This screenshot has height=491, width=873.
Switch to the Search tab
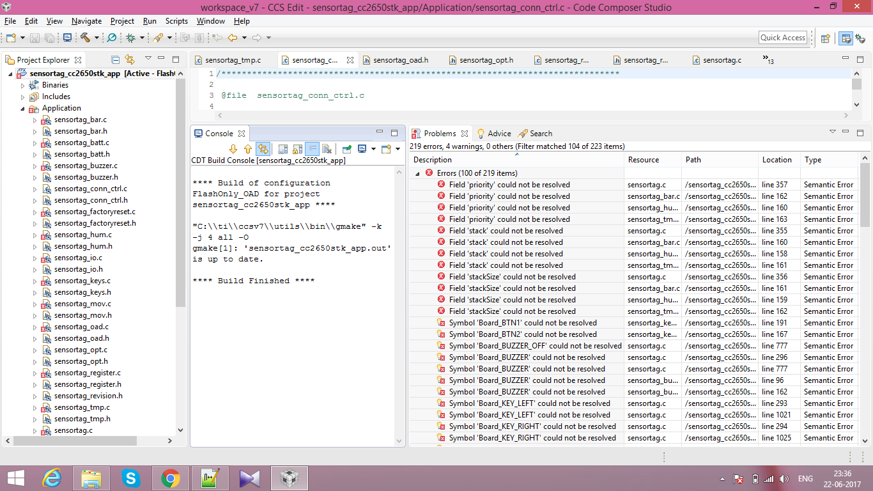coord(536,134)
